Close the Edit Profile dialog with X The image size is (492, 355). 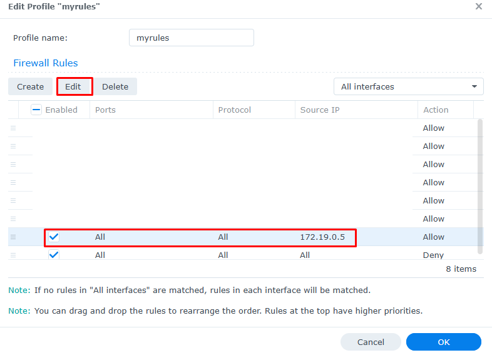(479, 6)
